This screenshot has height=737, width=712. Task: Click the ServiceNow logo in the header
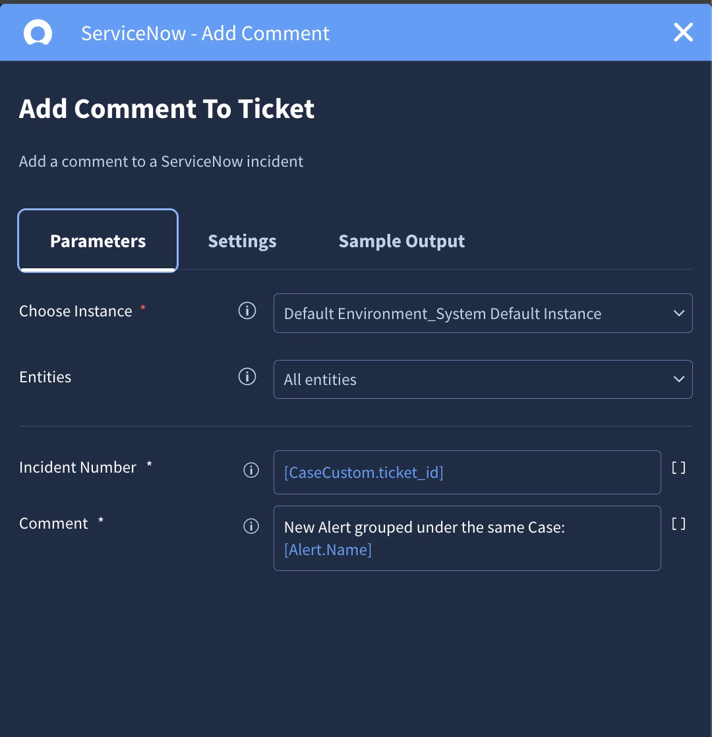(x=38, y=33)
